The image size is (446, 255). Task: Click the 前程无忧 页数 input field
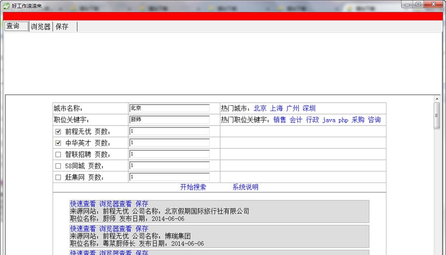tap(169, 131)
